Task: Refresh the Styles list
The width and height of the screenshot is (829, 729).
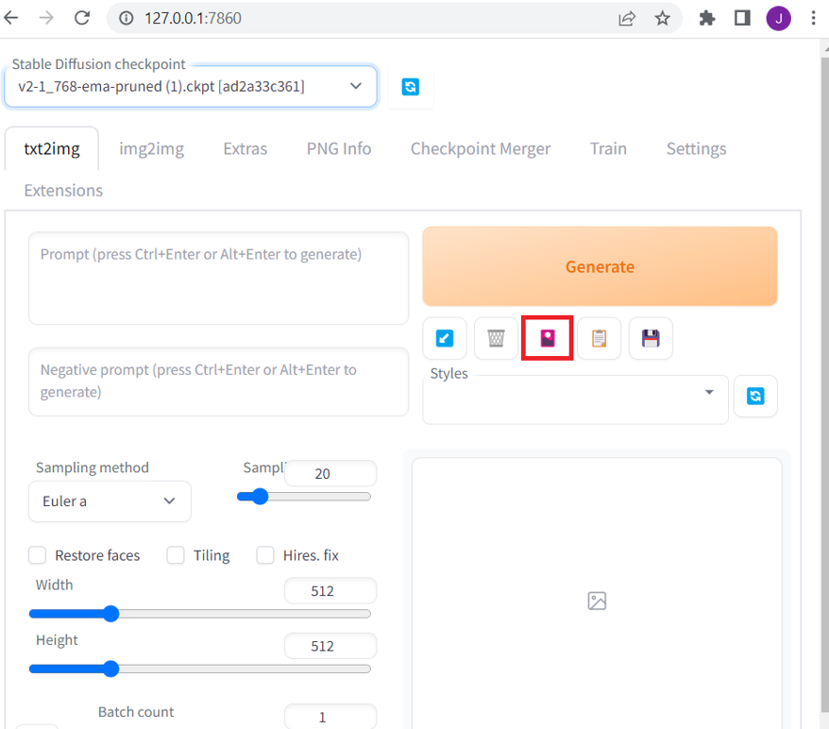Action: (755, 397)
